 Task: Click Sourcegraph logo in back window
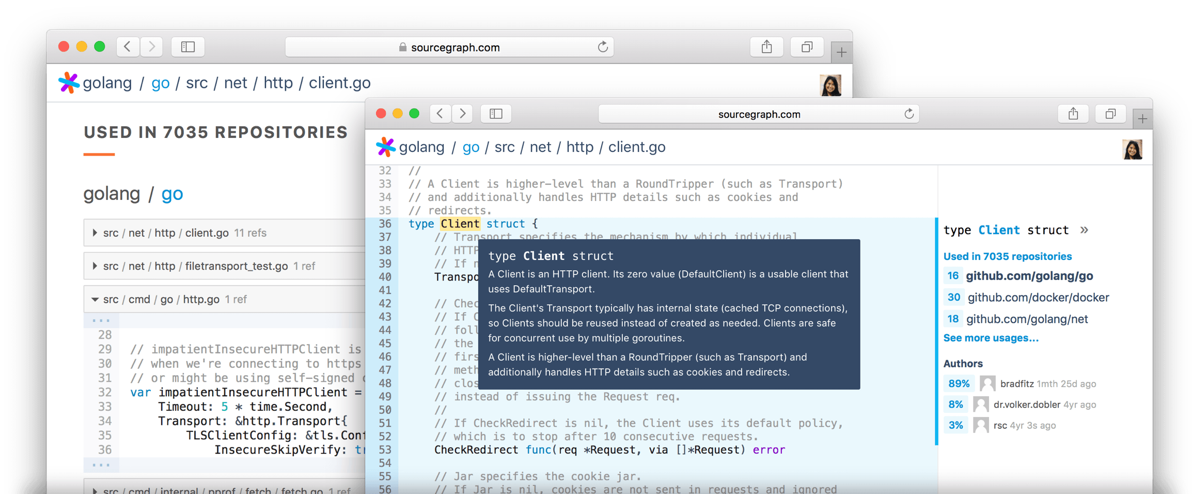coord(68,83)
